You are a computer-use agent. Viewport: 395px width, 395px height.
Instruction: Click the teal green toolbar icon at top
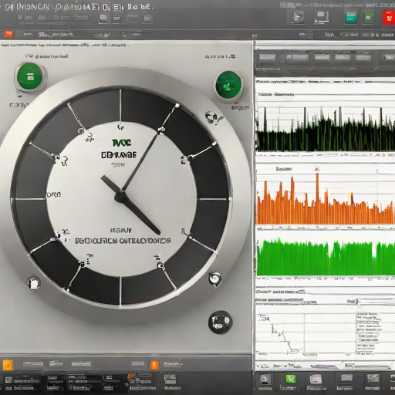(351, 18)
